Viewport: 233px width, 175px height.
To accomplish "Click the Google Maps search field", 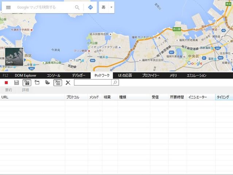I will pyautogui.click(x=44, y=7).
